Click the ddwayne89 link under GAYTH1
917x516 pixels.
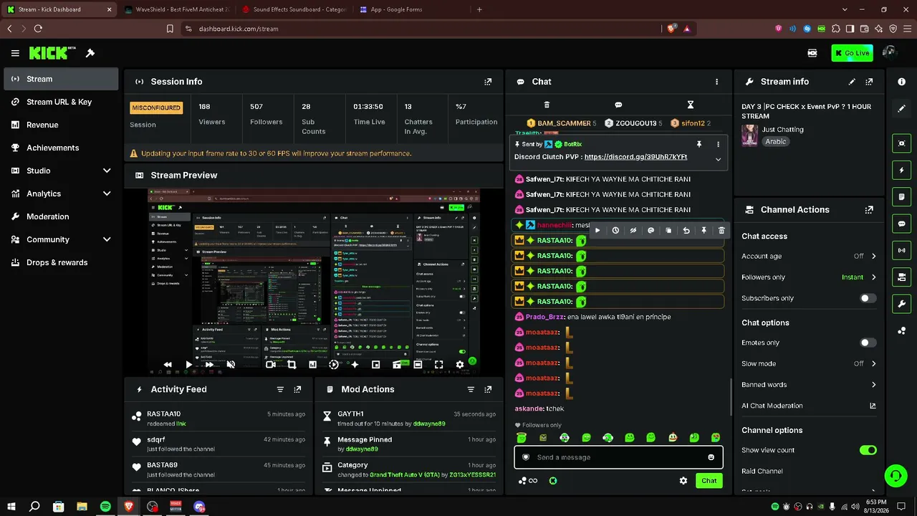429,424
